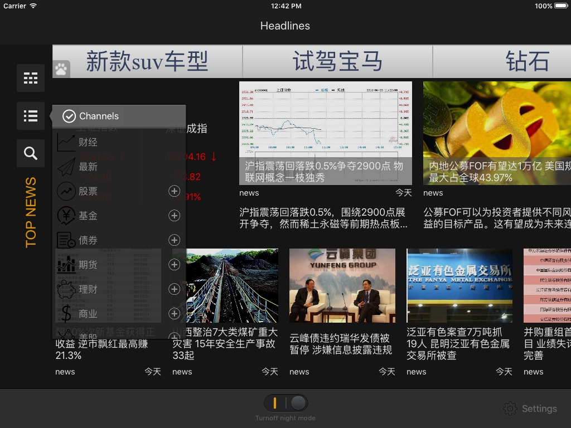Open the list view icon in sidebar

tap(31, 116)
